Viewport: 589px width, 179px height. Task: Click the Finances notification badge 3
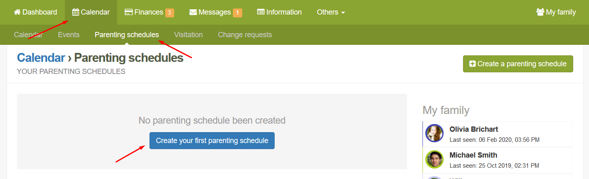169,13
